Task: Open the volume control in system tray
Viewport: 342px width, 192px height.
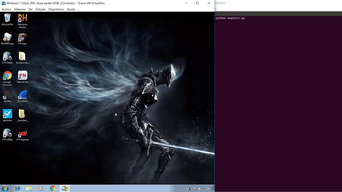Action: (209, 189)
